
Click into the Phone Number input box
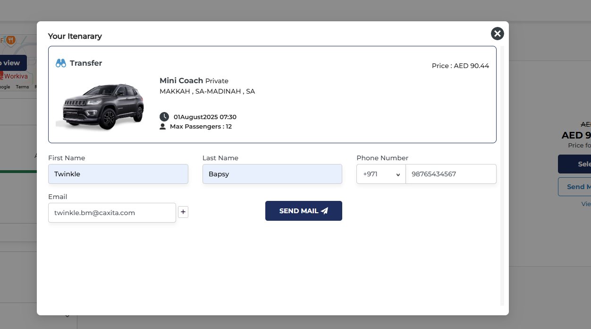(451, 174)
